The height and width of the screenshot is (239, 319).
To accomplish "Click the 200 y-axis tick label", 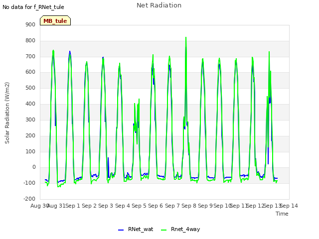I will [30, 135].
